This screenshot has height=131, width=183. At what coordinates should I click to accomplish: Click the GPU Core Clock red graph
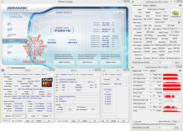coord(172,75)
